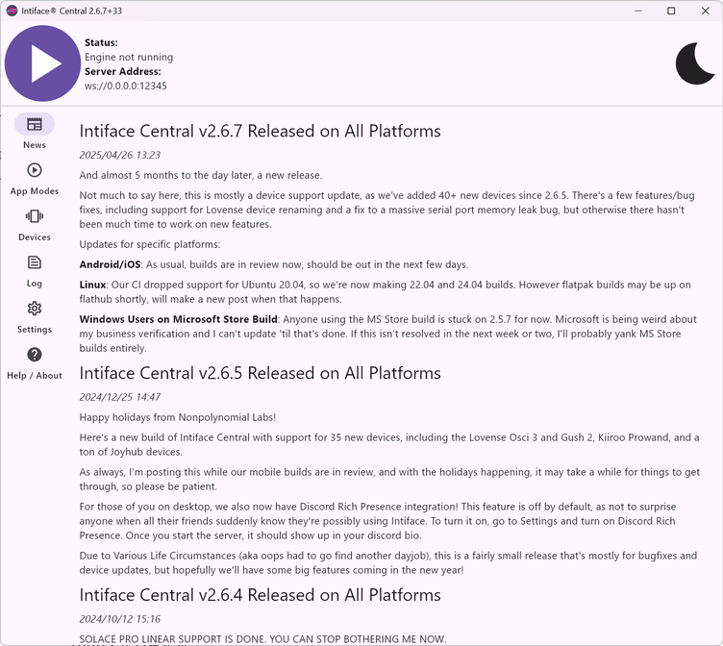Screen dimensions: 723x646
Task: Click the 'Engine not running' status text
Action: coord(129,57)
